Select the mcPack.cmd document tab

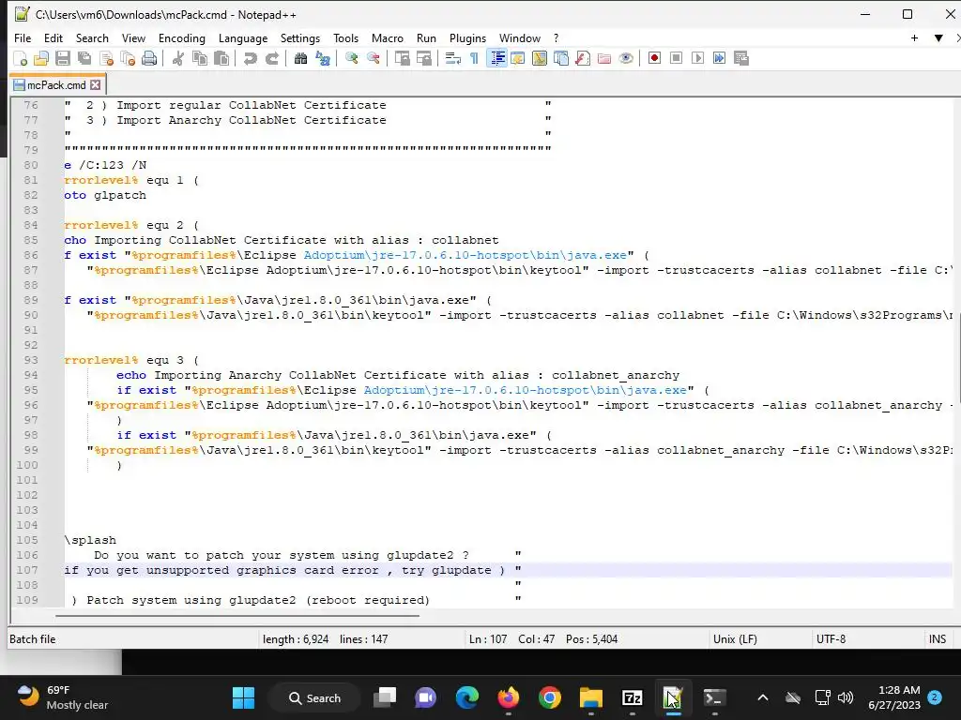pyautogui.click(x=57, y=84)
